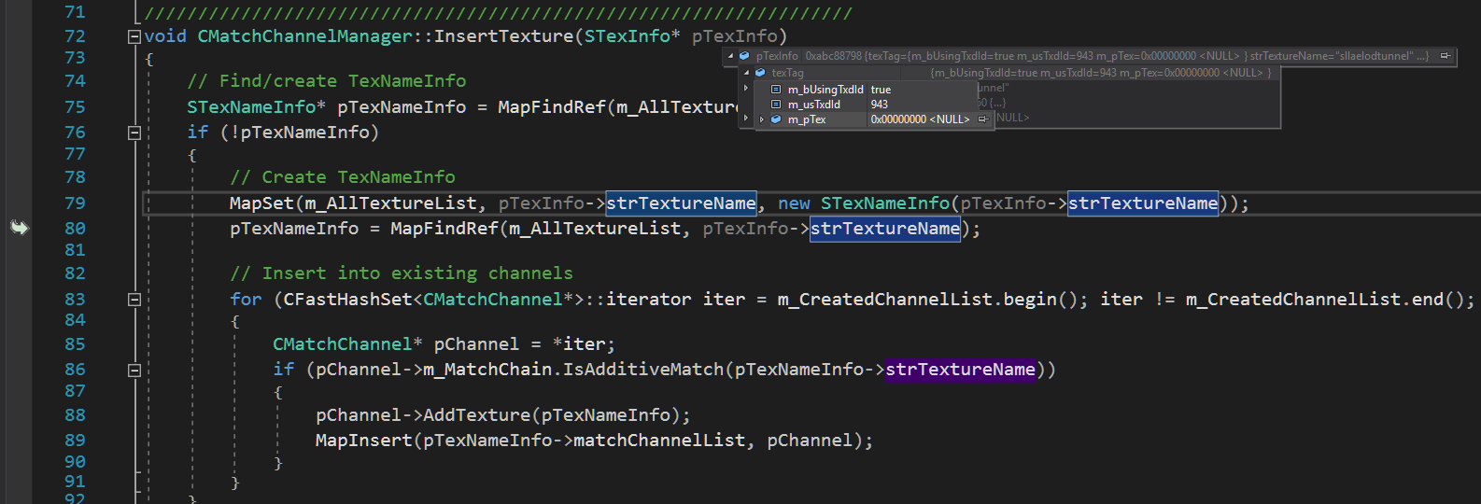Click the '// Find/create TexNameInfo' comment
Image resolution: width=1481 pixels, height=504 pixels.
click(327, 81)
